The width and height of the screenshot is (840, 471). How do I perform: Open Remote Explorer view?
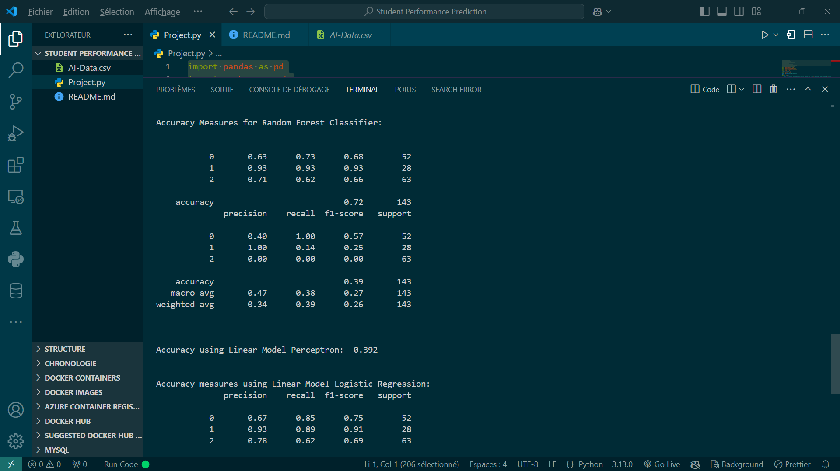[16, 196]
